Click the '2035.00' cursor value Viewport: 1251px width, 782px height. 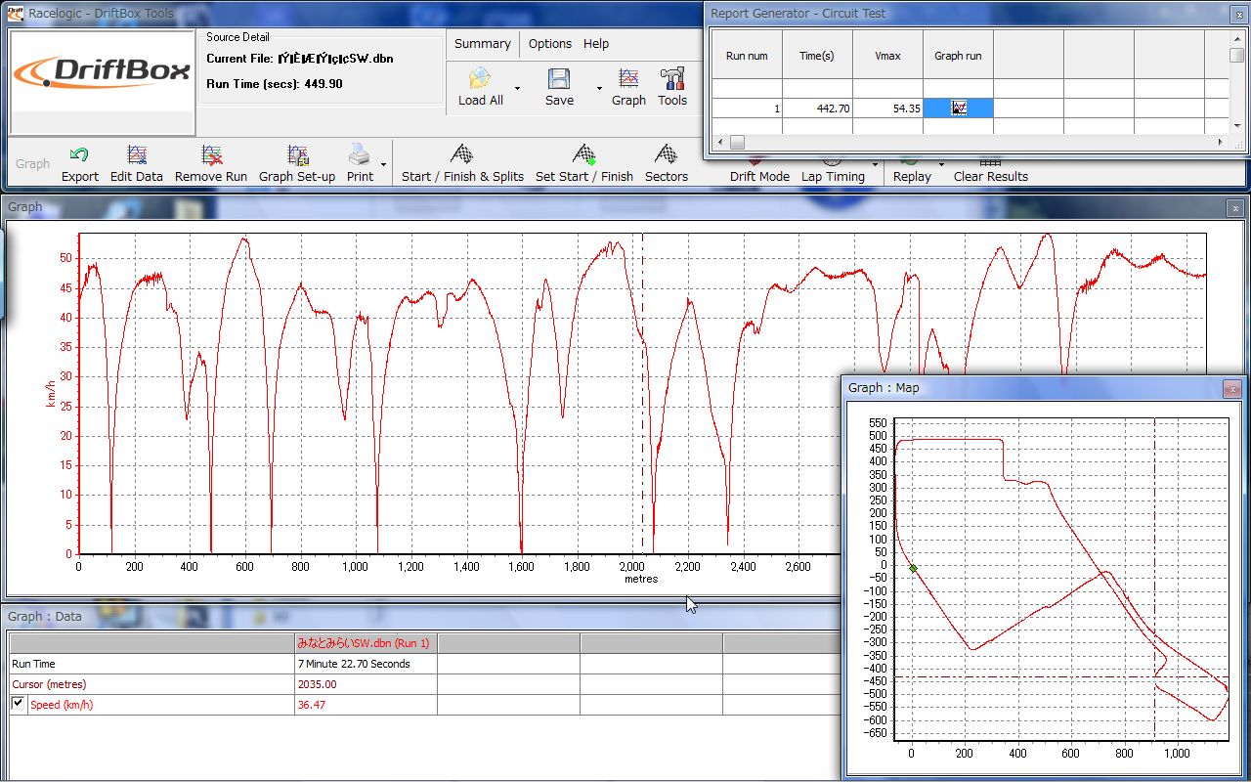click(318, 684)
